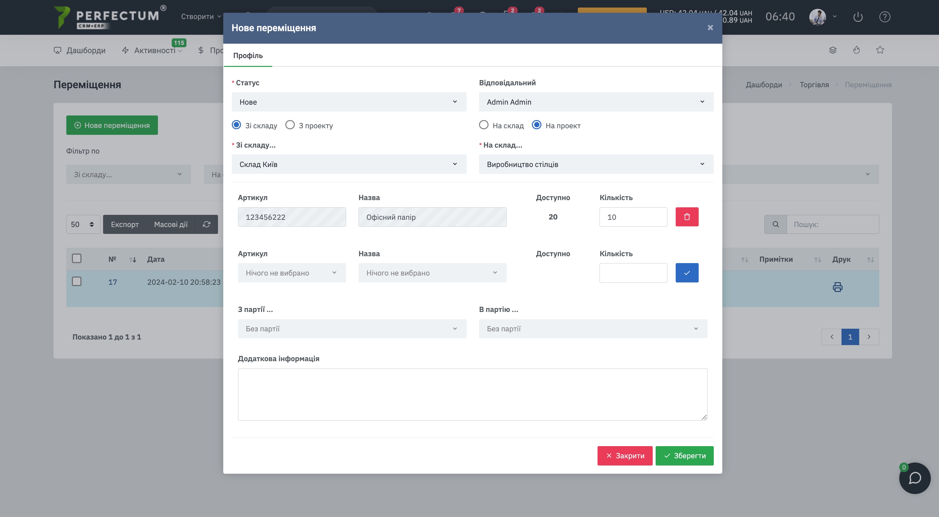This screenshot has width=939, height=517.
Task: Select the Зі складу radio option
Action: (236, 125)
